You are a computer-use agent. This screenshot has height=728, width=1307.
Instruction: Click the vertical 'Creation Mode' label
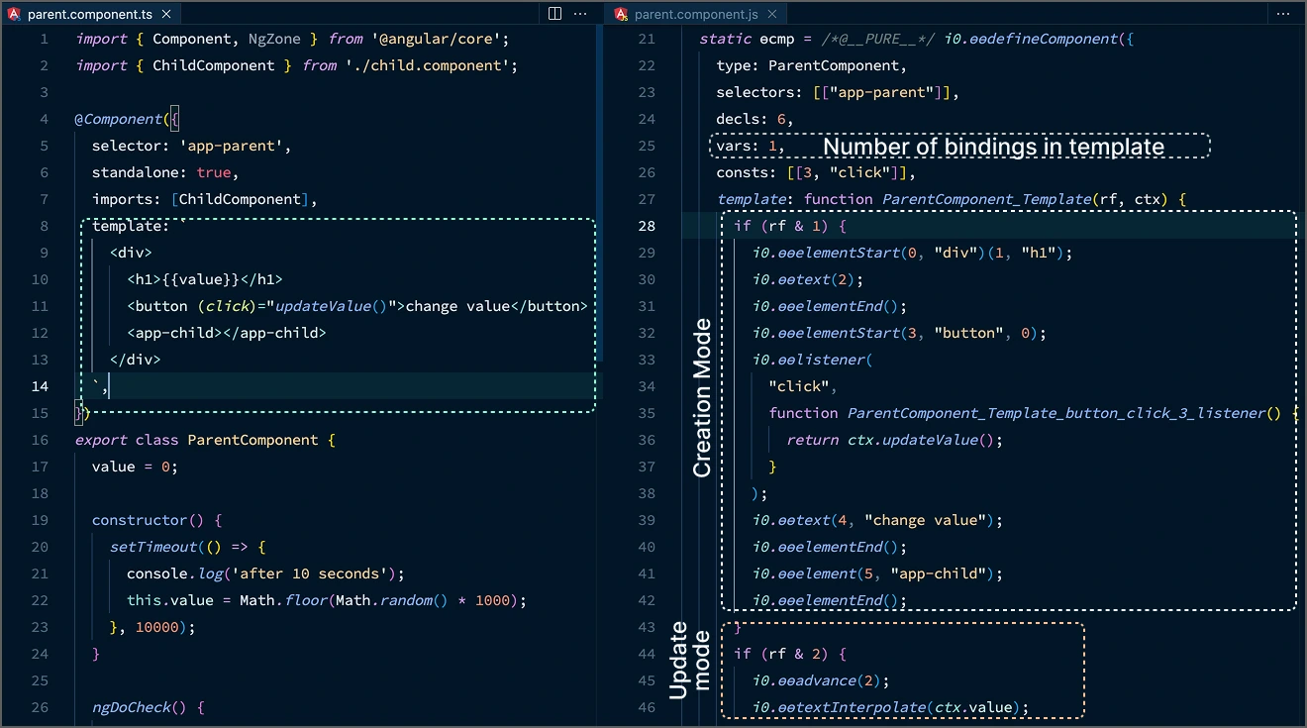(702, 398)
